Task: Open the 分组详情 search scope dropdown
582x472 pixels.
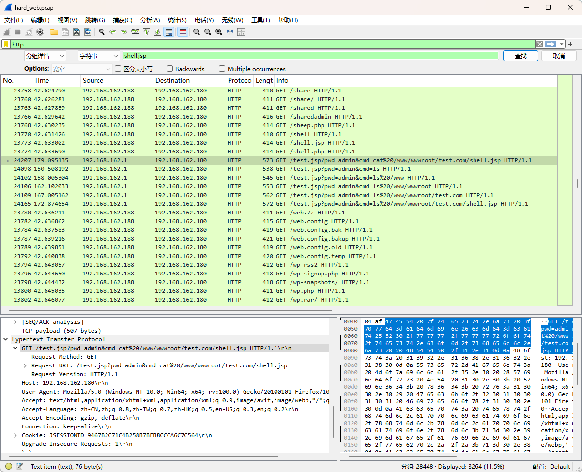Action: click(45, 56)
